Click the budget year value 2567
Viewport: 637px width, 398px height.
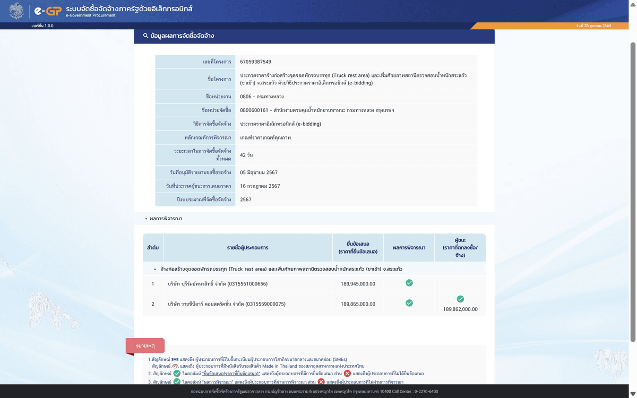[x=246, y=200]
